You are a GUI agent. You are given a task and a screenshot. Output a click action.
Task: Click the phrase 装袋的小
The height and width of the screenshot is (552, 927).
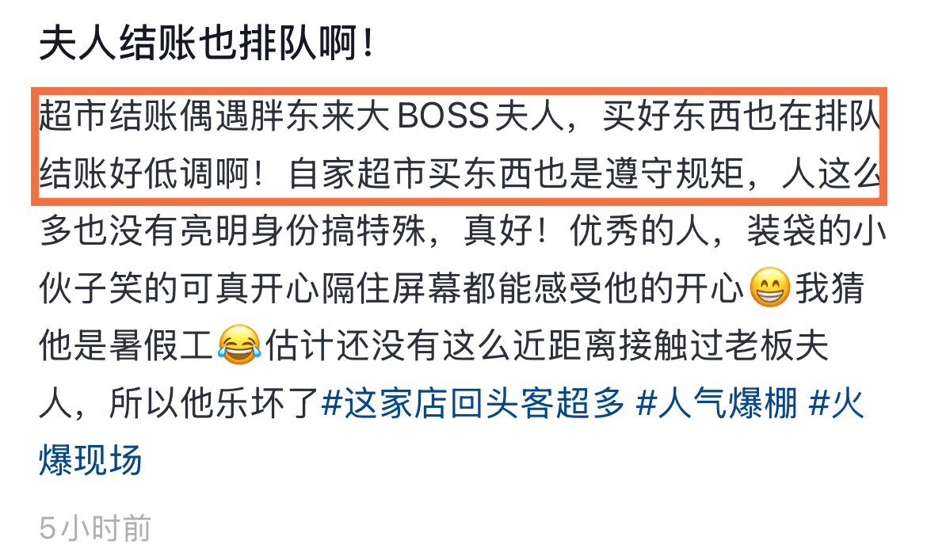816,230
